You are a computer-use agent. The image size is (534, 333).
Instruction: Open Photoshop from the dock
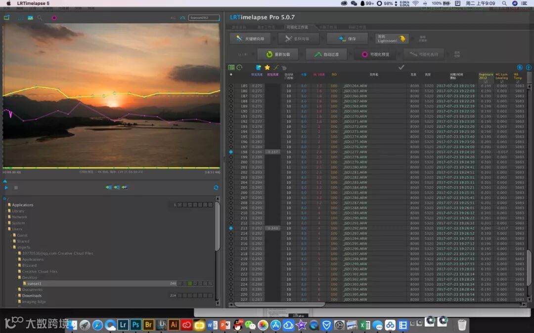coord(135,325)
